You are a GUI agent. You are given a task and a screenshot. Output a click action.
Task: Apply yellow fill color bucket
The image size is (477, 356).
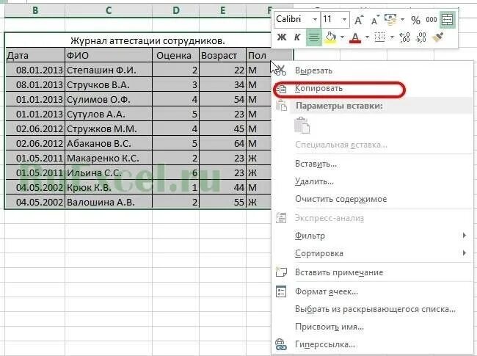pos(330,37)
